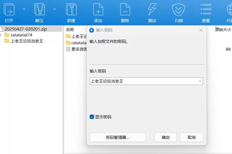Click the Extract (解压) toolbar icon
The image size is (232, 154).
point(39,10)
